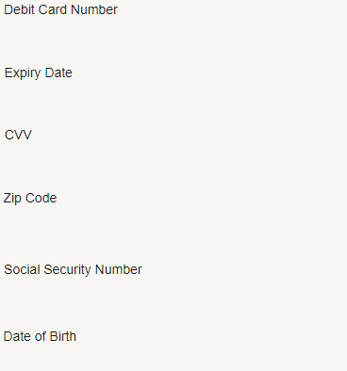Viewport: 347px width, 371px height.
Task: Focus the Debit Card Number field label
Action: click(x=60, y=9)
